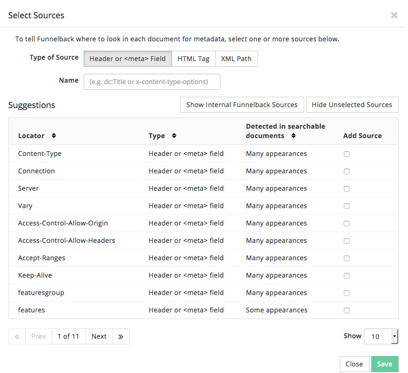Switch source type to XML Path
This screenshot has height=373, width=408.
236,59
